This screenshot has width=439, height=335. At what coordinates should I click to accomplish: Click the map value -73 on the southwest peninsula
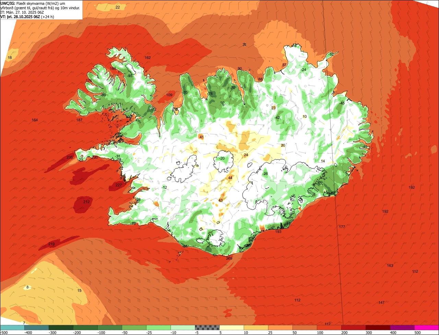133,223
